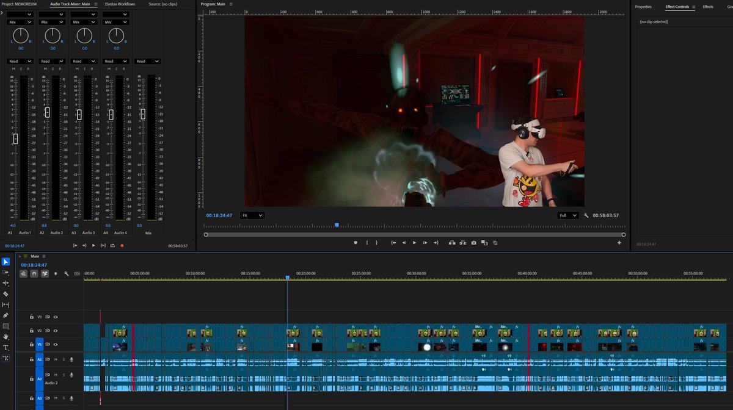This screenshot has width=733, height=410.
Task: Click the Lift button in Program monitor
Action: coord(452,243)
